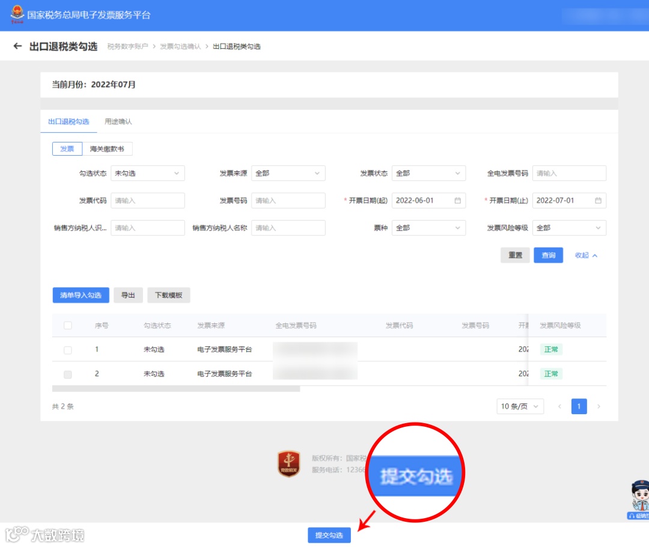Open calendar icon of 开票日期(止) field
This screenshot has width=649, height=547.
pos(598,200)
